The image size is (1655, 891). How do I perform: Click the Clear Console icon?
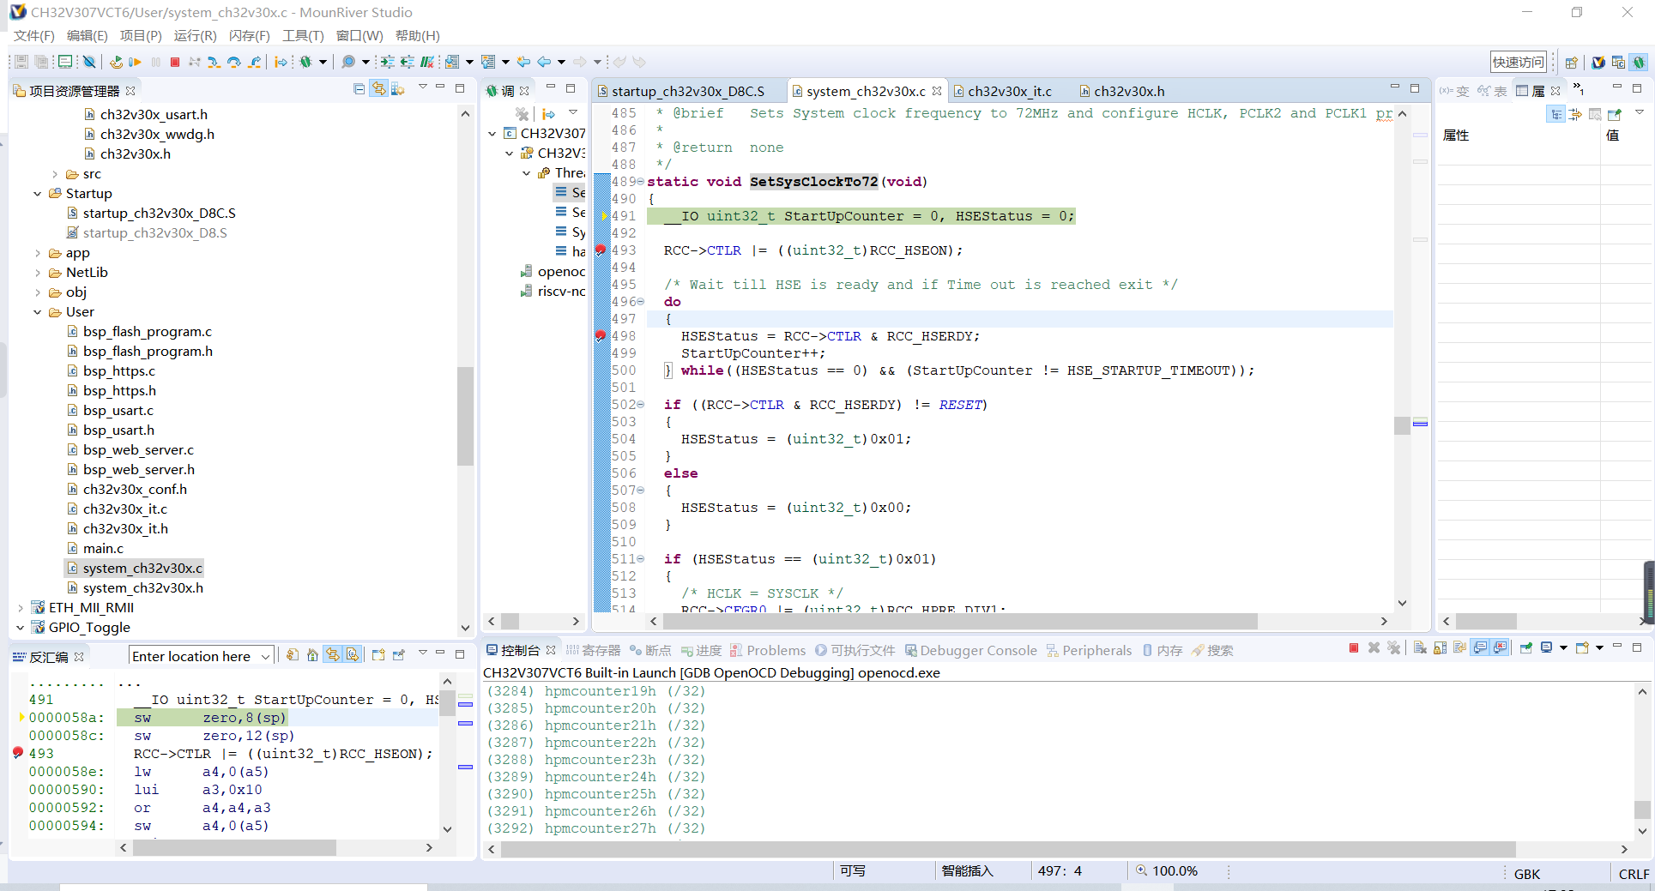pos(1420,648)
